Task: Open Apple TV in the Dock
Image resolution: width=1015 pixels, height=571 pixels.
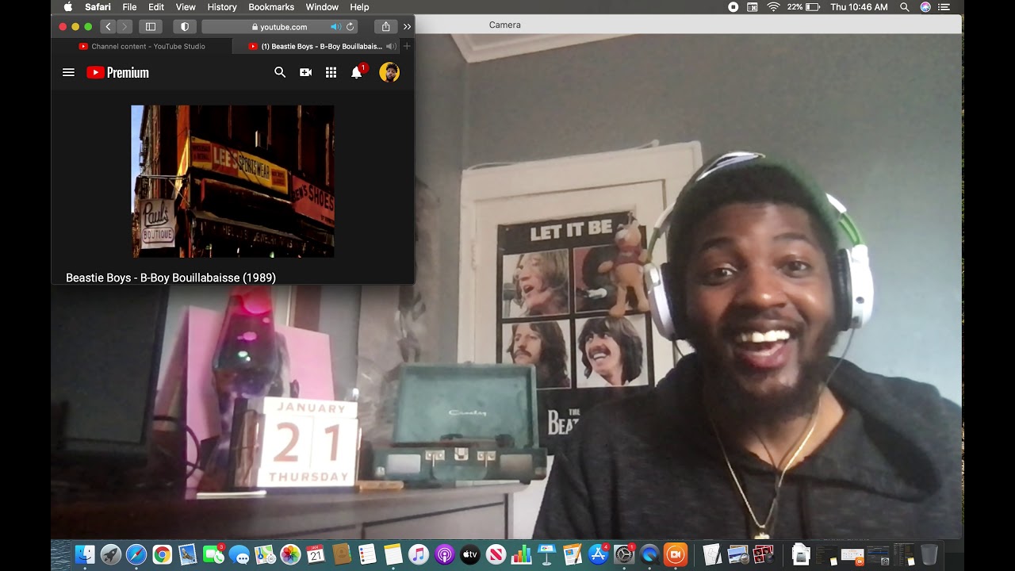Action: point(469,554)
